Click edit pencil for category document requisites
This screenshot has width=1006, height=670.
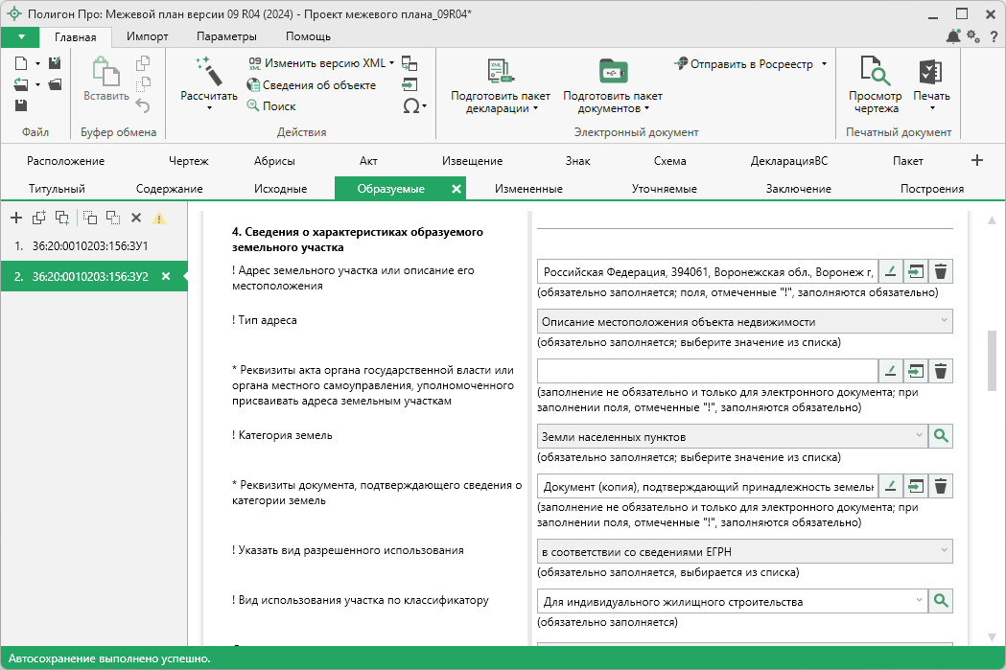(891, 486)
